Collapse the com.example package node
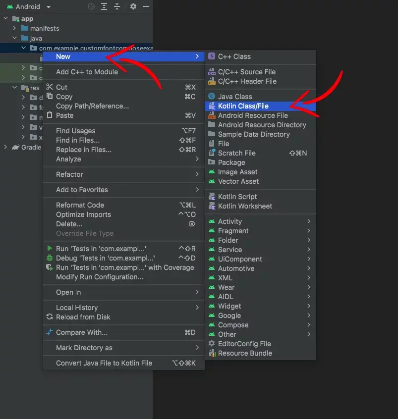Screen dimensions: 398x419 coord(23,48)
